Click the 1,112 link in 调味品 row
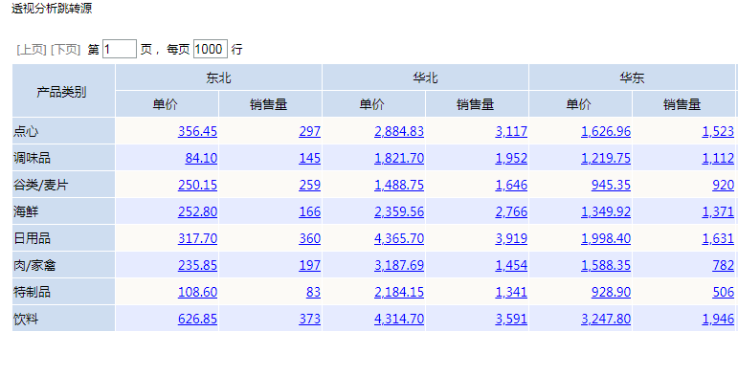Screen dimensions: 738x376 pos(718,158)
